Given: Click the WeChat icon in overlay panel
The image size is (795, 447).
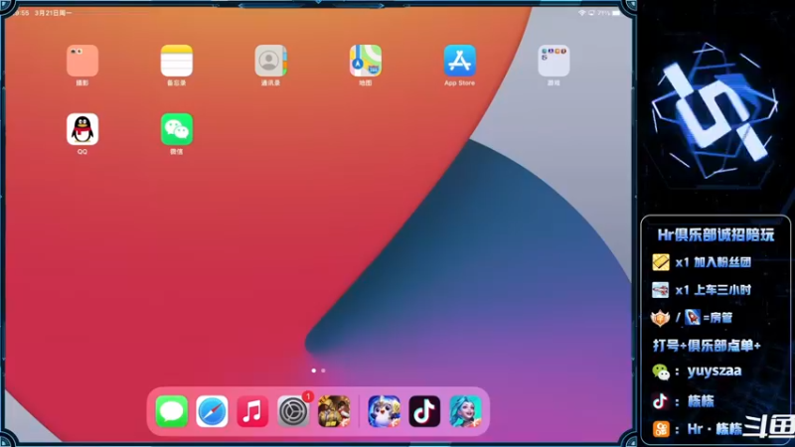Looking at the screenshot, I should pos(661,372).
